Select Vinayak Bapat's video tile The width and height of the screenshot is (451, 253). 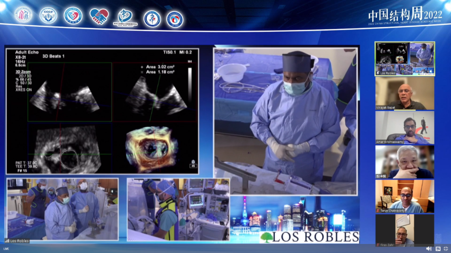point(404,93)
